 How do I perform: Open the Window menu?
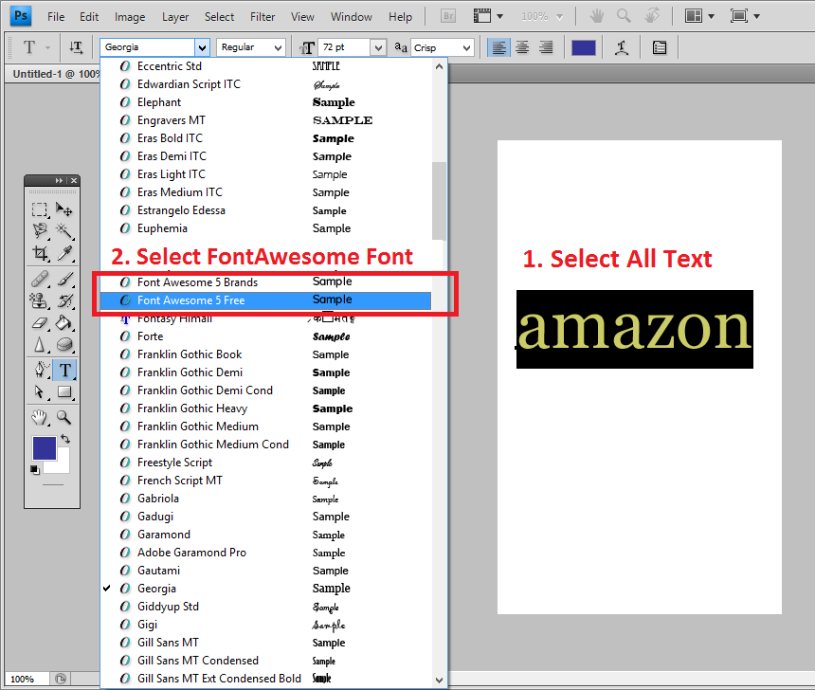click(352, 17)
